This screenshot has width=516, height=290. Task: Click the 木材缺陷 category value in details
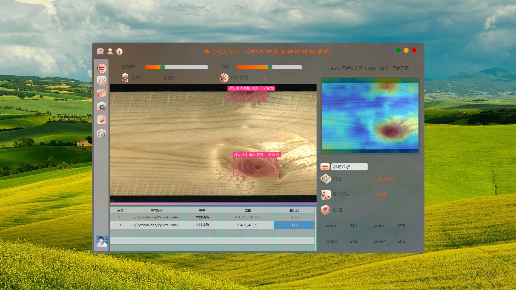pyautogui.click(x=386, y=179)
